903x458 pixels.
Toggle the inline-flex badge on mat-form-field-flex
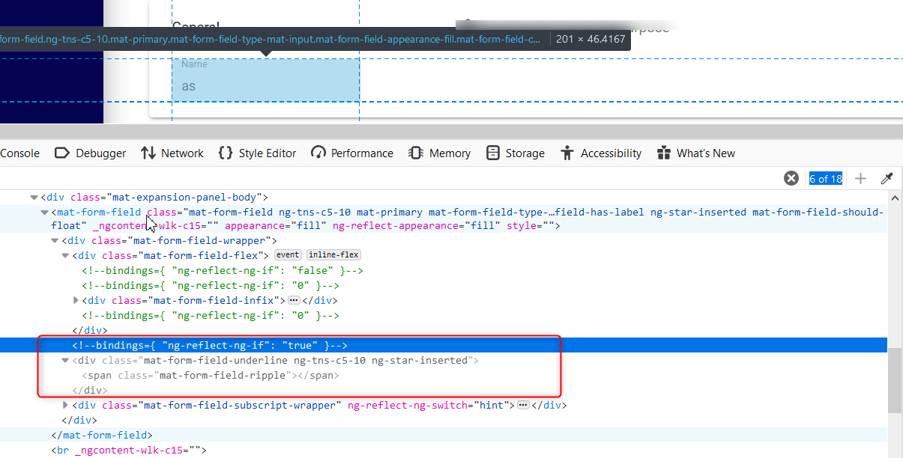click(333, 254)
